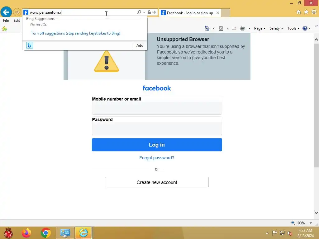
Task: Expand the feeds dropdown arrow
Action: (228, 28)
